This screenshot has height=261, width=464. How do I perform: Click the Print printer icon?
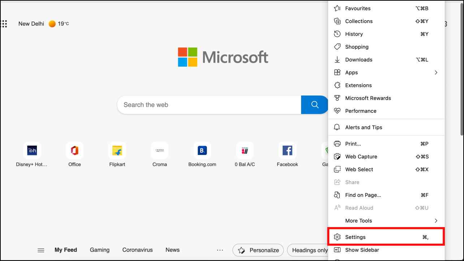point(337,144)
